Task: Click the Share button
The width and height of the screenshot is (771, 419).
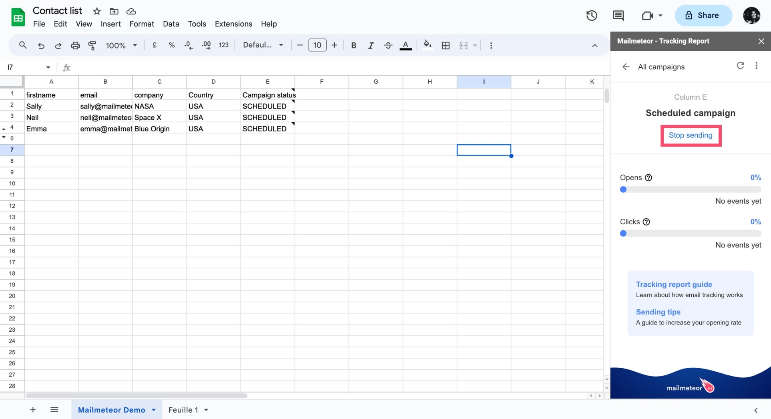Action: pyautogui.click(x=703, y=16)
